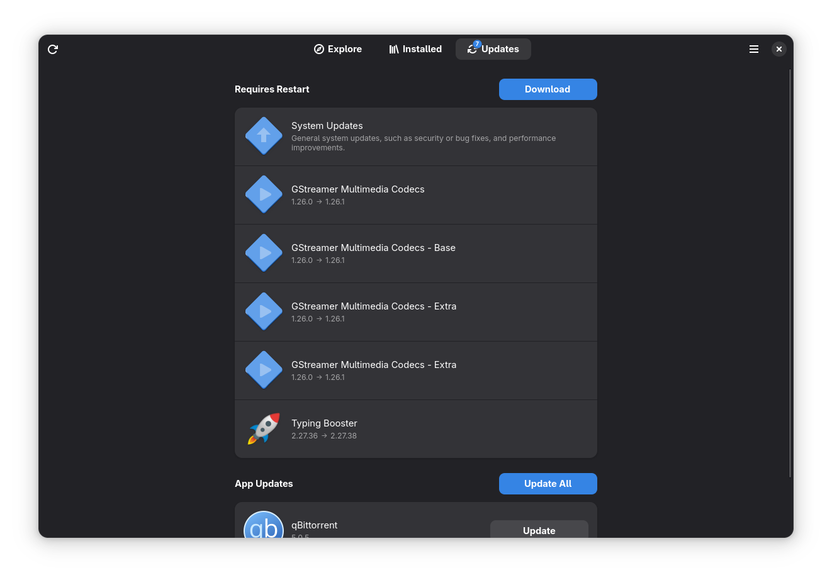Click the qBittorrent app name

[x=315, y=525]
